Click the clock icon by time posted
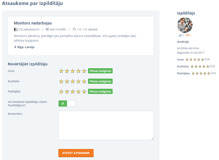This screenshot has height=160, width=219. [74, 29]
